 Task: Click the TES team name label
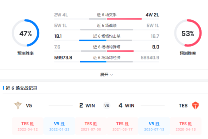183,105
